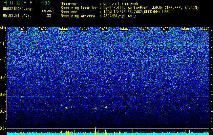The width and height of the screenshot is (213, 135).
Task: Click the 0431 time marker
Action: click(x=23, y=29)
